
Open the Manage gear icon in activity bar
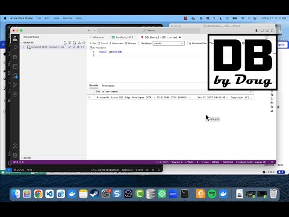pyautogui.click(x=15, y=156)
